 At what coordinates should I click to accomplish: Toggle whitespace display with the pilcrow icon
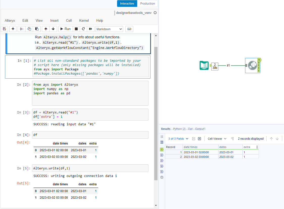coord(232,139)
